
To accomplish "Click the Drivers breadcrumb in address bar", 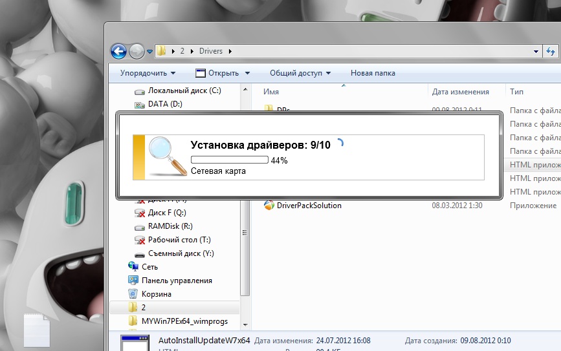I will [x=212, y=51].
